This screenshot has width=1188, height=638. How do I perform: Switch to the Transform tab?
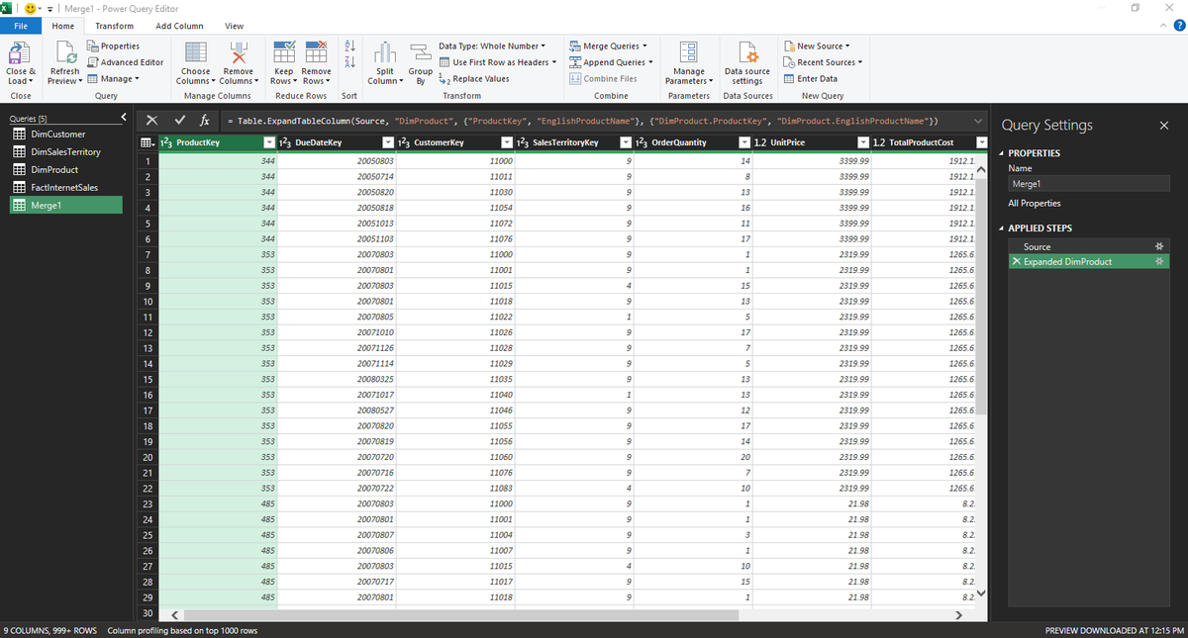pos(114,26)
